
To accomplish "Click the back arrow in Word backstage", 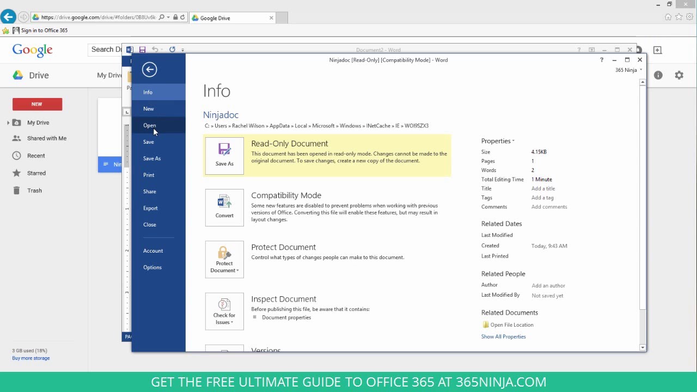I will (149, 69).
